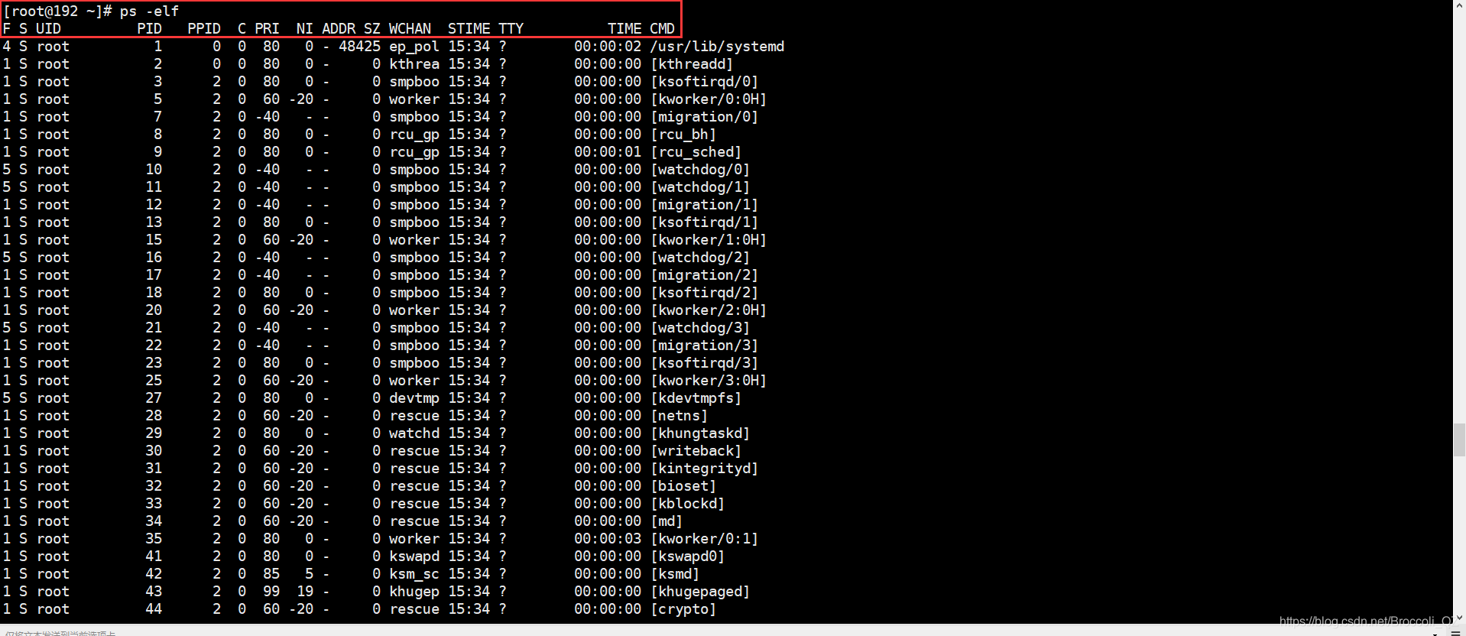The image size is (1466, 636).
Task: Select the '[kworker/0:1]' process name
Action: [x=705, y=539]
